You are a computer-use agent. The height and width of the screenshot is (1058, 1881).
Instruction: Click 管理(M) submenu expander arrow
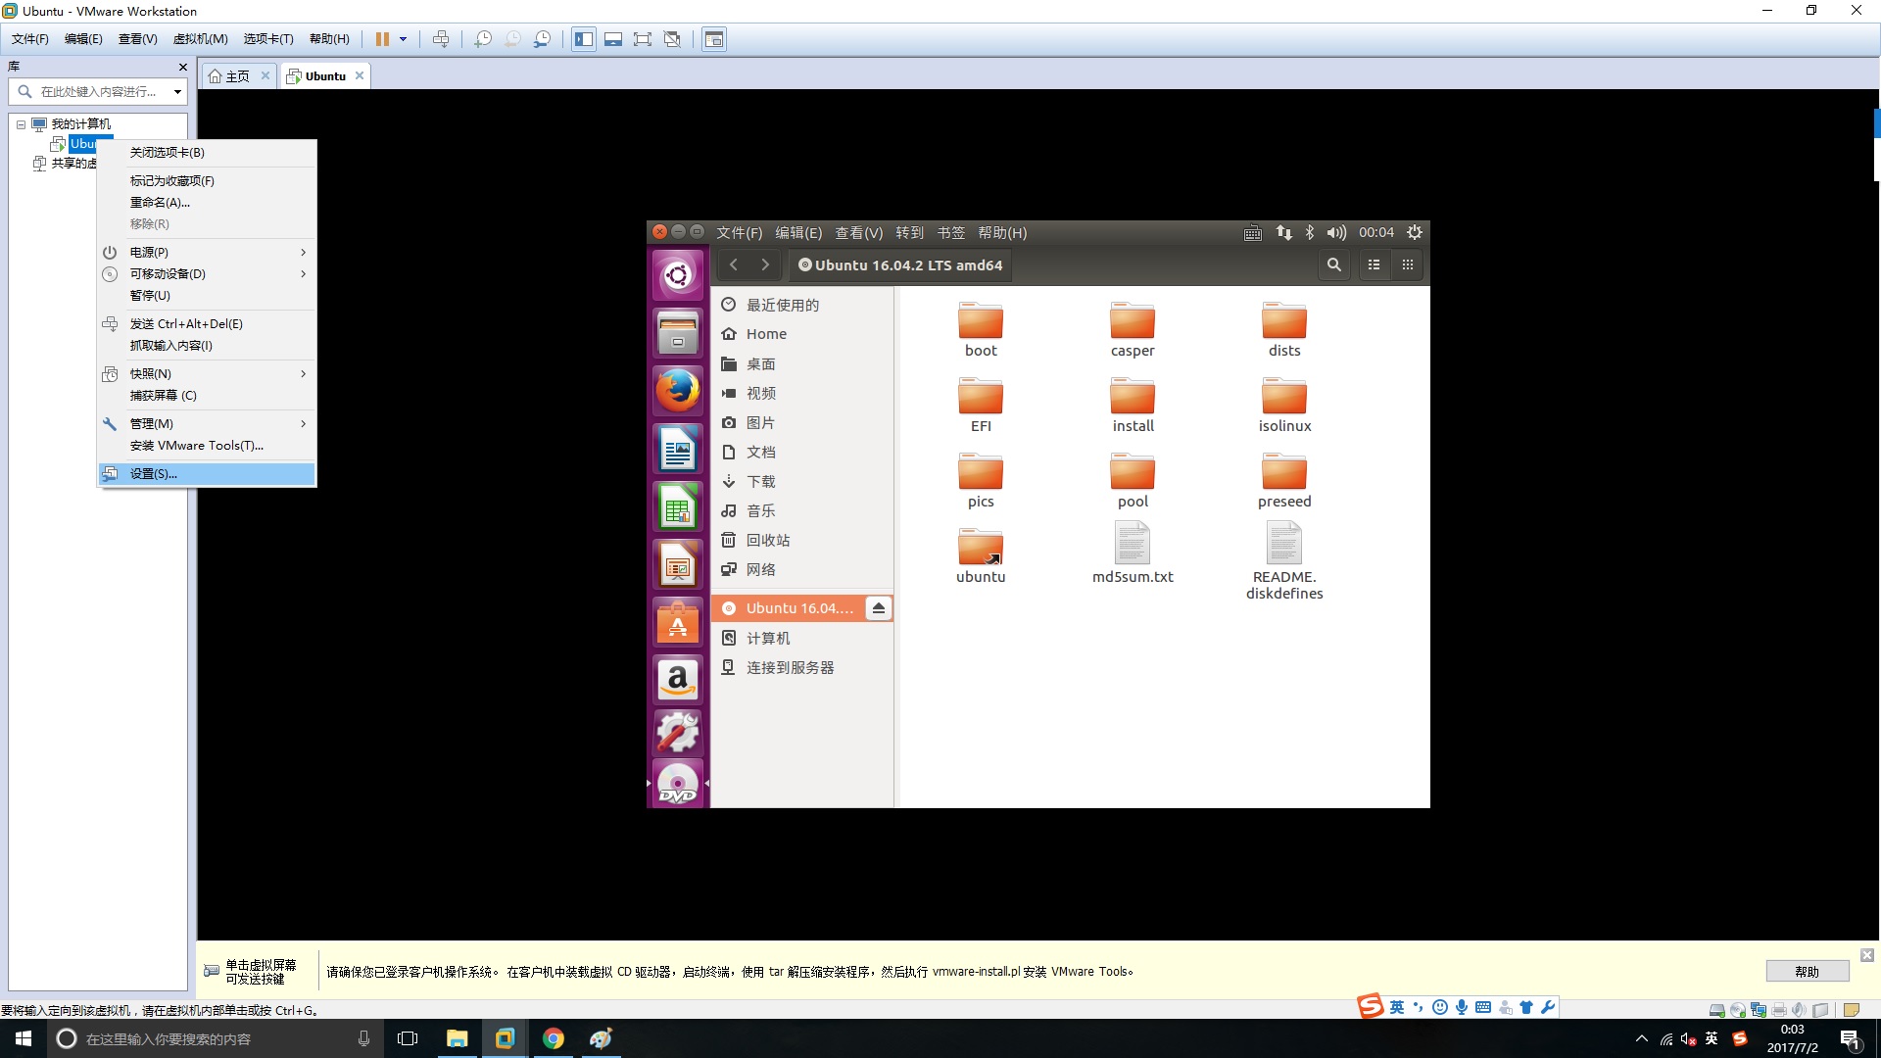click(x=304, y=422)
